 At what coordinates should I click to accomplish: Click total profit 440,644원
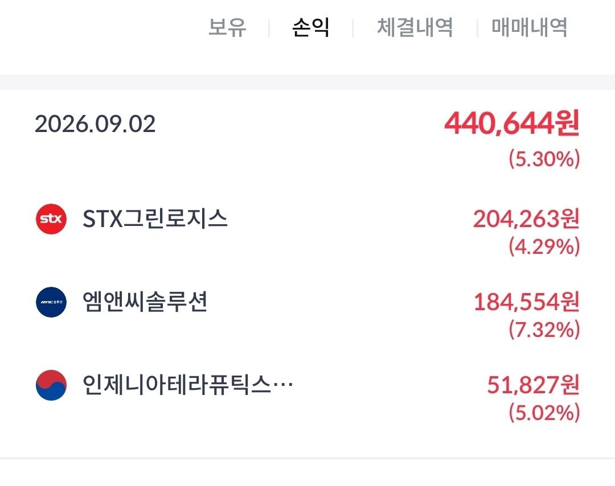512,123
